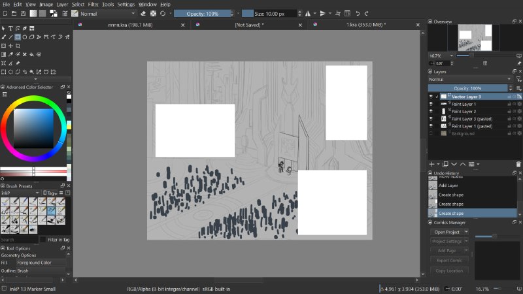Click add new layer plus icon

(431, 164)
